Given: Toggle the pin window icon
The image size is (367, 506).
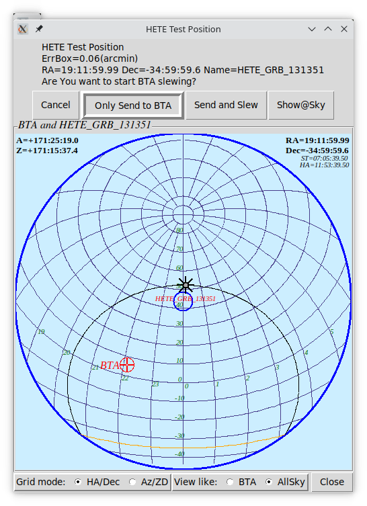Looking at the screenshot, I should coord(39,29).
